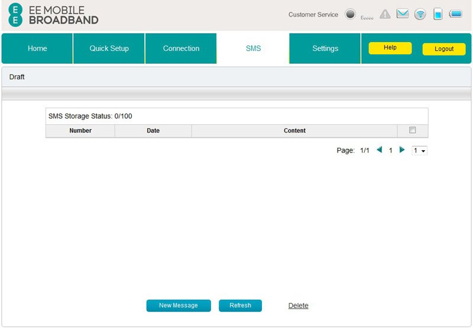Screen dimensions: 473x328
Task: Go to previous page arrow
Action: coord(380,150)
